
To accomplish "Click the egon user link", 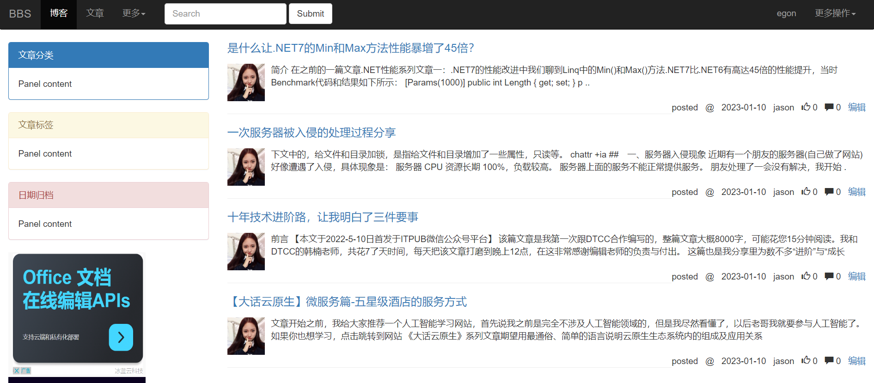I will pyautogui.click(x=786, y=13).
